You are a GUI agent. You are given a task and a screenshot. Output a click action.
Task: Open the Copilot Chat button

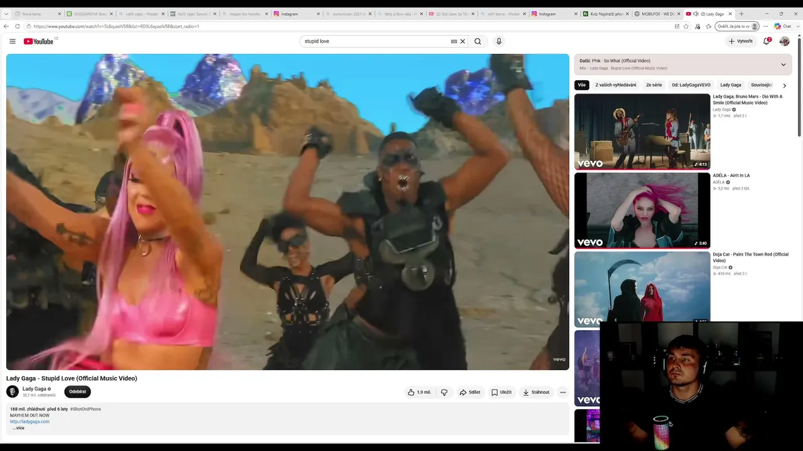pyautogui.click(x=782, y=26)
